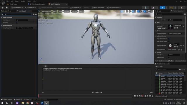Viewport: 187px width, 105px height.
Task: Save the current asset with the floppy icon
Action: tap(3, 8)
